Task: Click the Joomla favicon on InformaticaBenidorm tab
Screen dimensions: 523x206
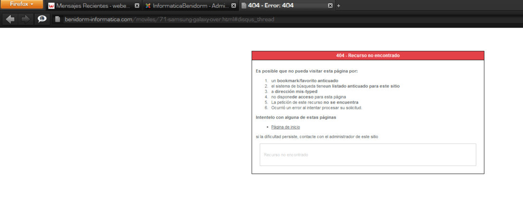Action: (148, 6)
